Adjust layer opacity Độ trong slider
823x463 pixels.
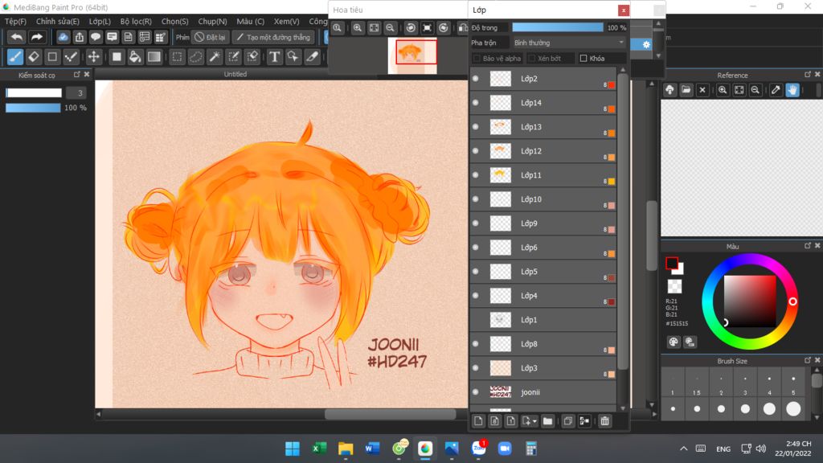click(x=558, y=27)
